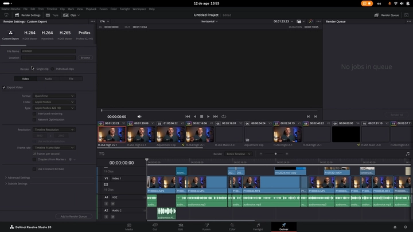The image size is (413, 232).
Task: Open the horizontal timeline name dropdown
Action: point(210,21)
